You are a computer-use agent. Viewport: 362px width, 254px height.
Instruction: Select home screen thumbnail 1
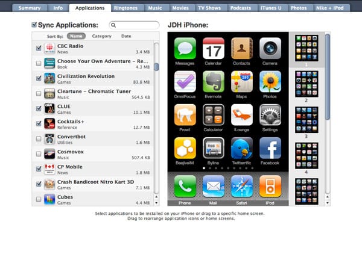tap(306, 48)
